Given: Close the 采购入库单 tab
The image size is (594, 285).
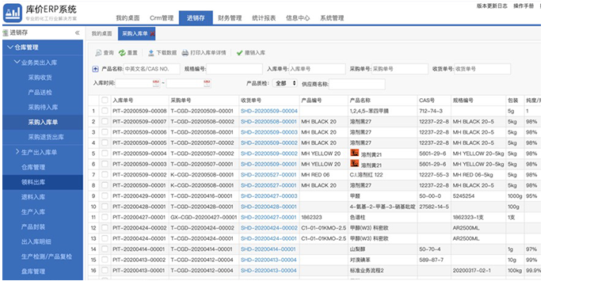Looking at the screenshot, I should 152,34.
